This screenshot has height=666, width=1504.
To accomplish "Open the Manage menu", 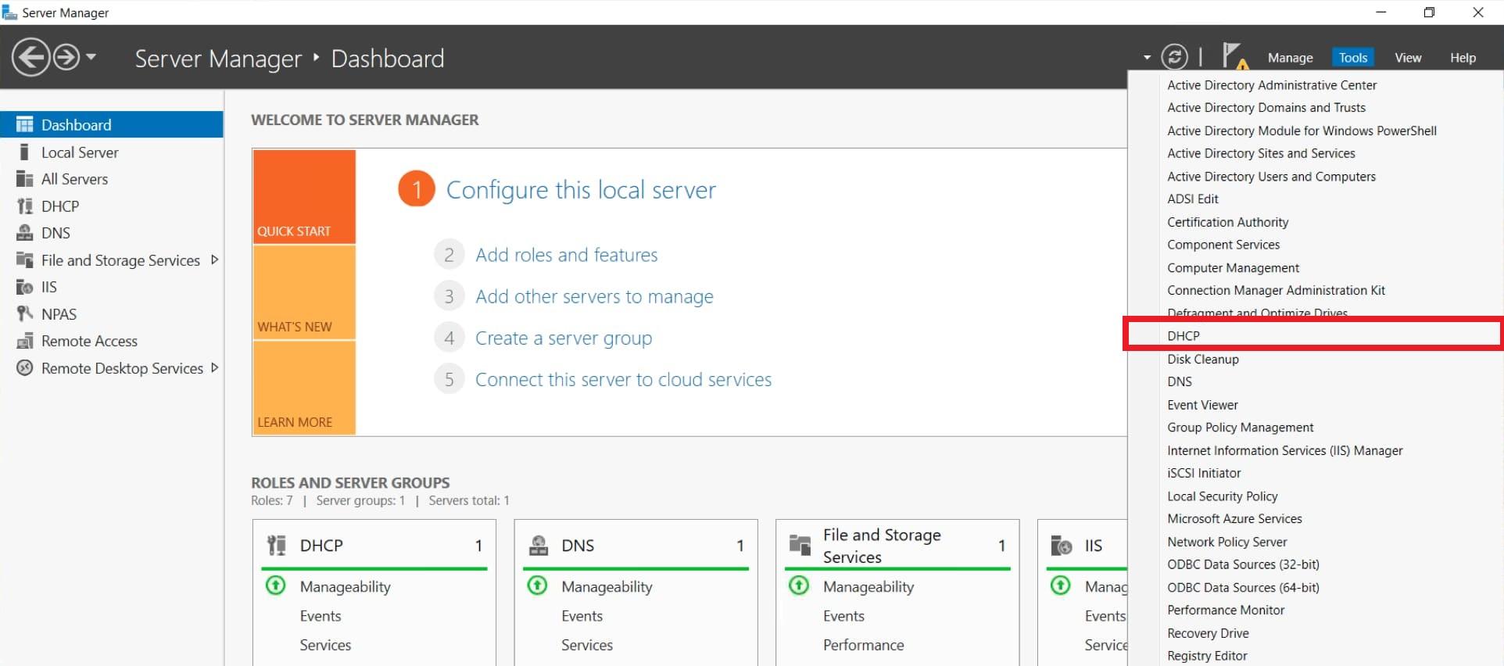I will [1290, 58].
